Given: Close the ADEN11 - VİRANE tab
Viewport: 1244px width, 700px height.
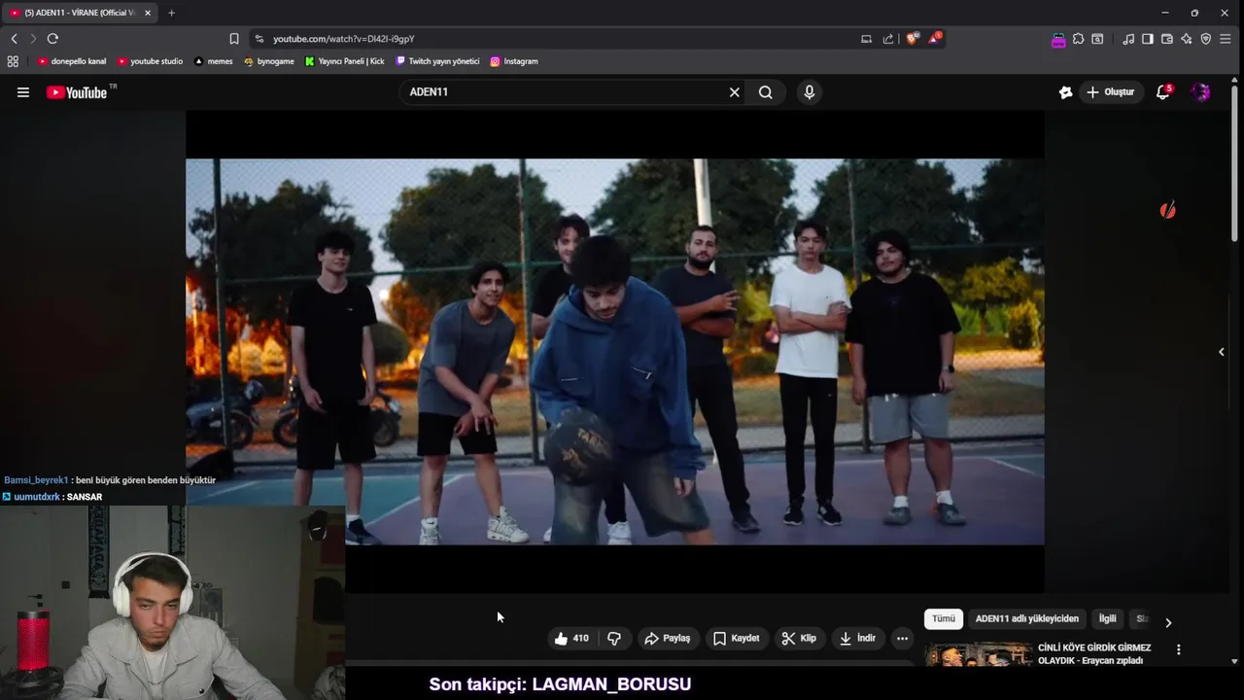Looking at the screenshot, I should [x=148, y=13].
